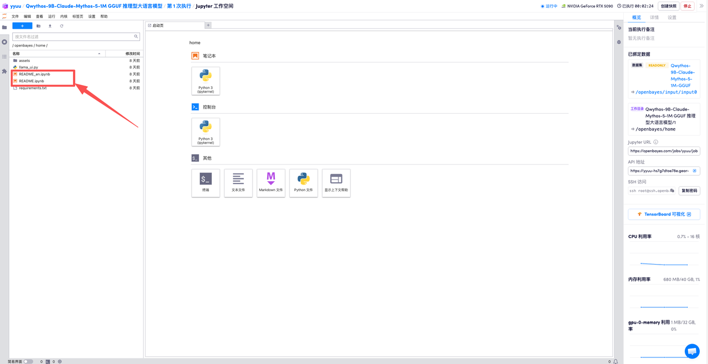
Task: Launch Python 3 console under 控制台
Action: [206, 132]
